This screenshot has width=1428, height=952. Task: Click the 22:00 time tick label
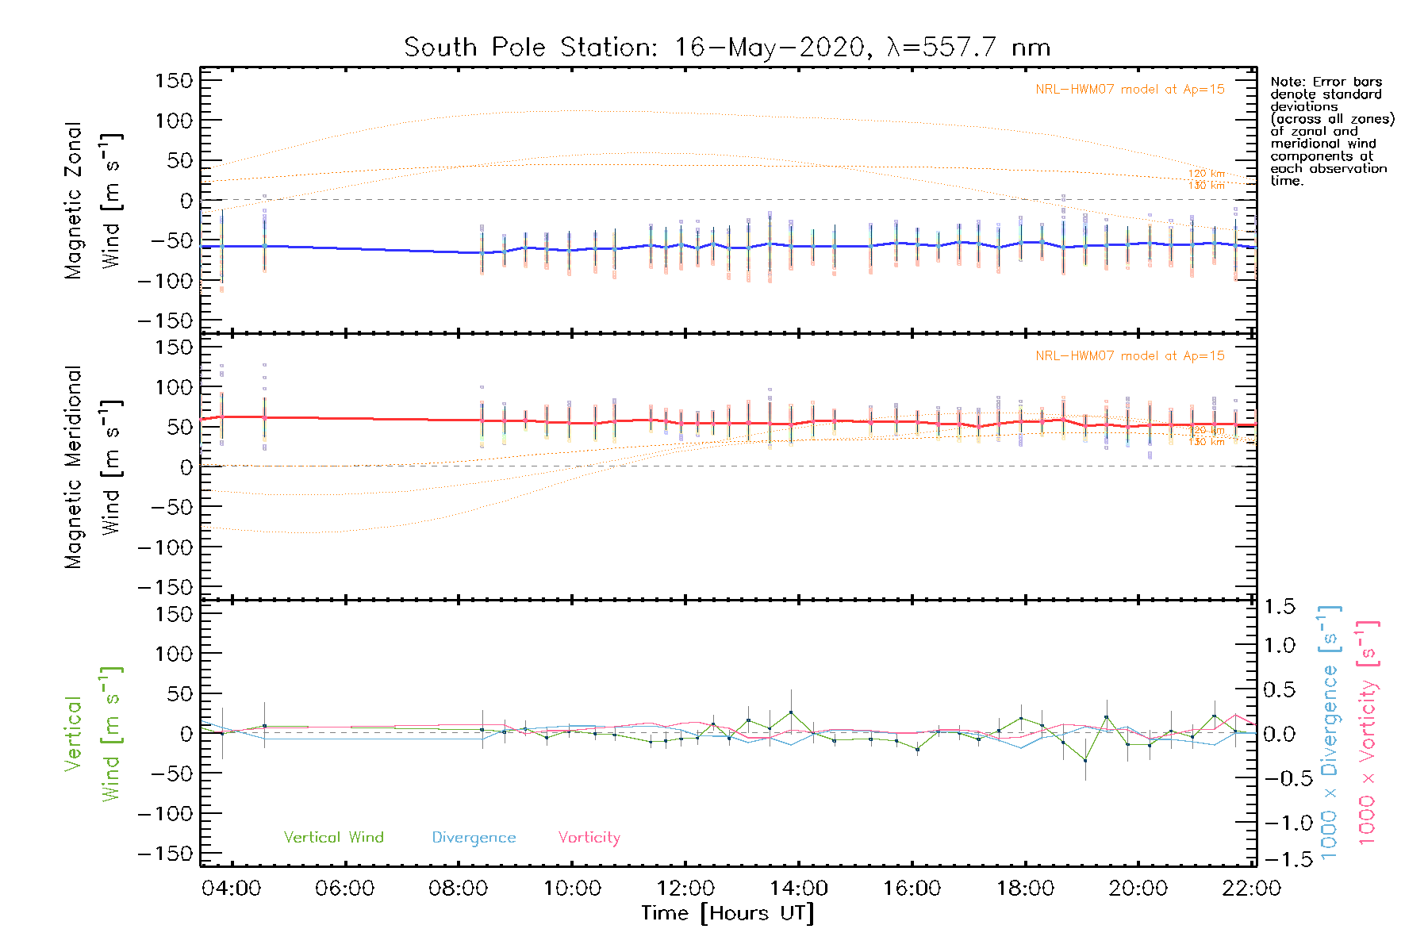click(x=1252, y=888)
